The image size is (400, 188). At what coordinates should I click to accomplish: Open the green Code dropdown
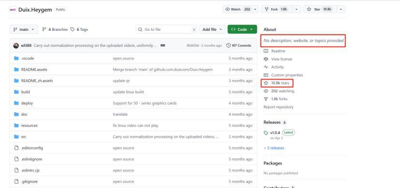(x=242, y=29)
